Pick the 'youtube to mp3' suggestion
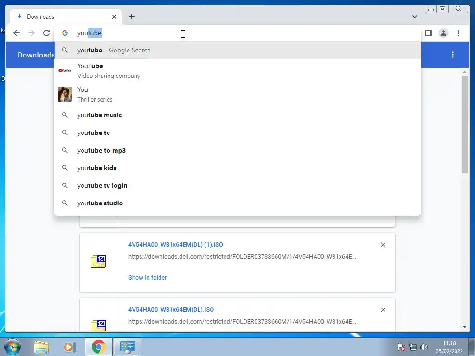This screenshot has height=356, width=475. 237,150
